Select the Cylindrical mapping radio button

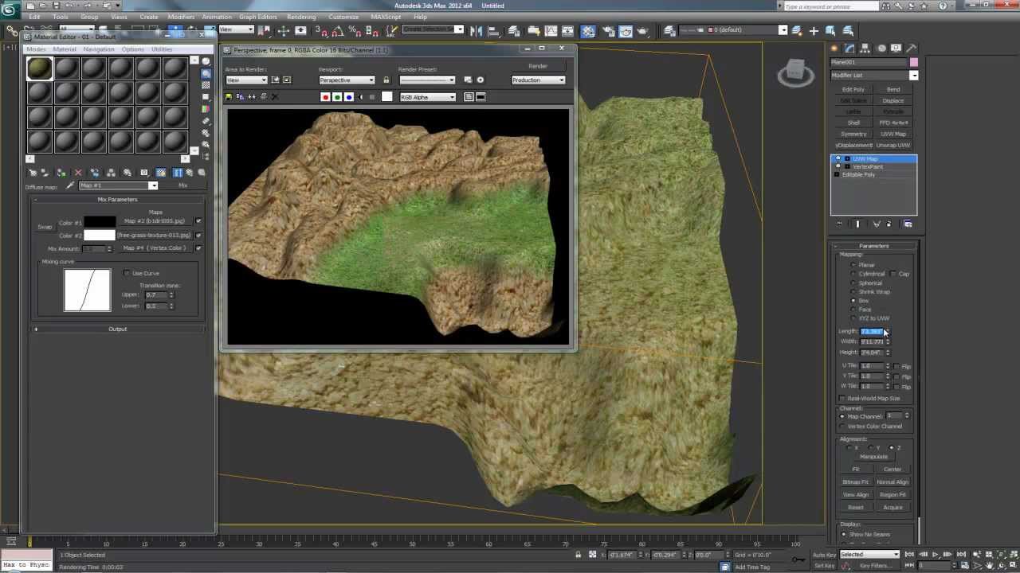(853, 274)
